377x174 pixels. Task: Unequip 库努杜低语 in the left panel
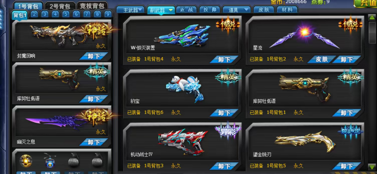(x=94, y=99)
